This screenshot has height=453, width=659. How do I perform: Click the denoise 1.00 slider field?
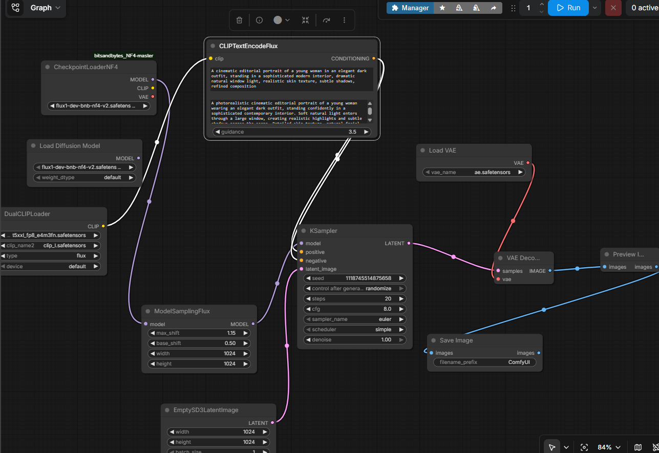[355, 340]
